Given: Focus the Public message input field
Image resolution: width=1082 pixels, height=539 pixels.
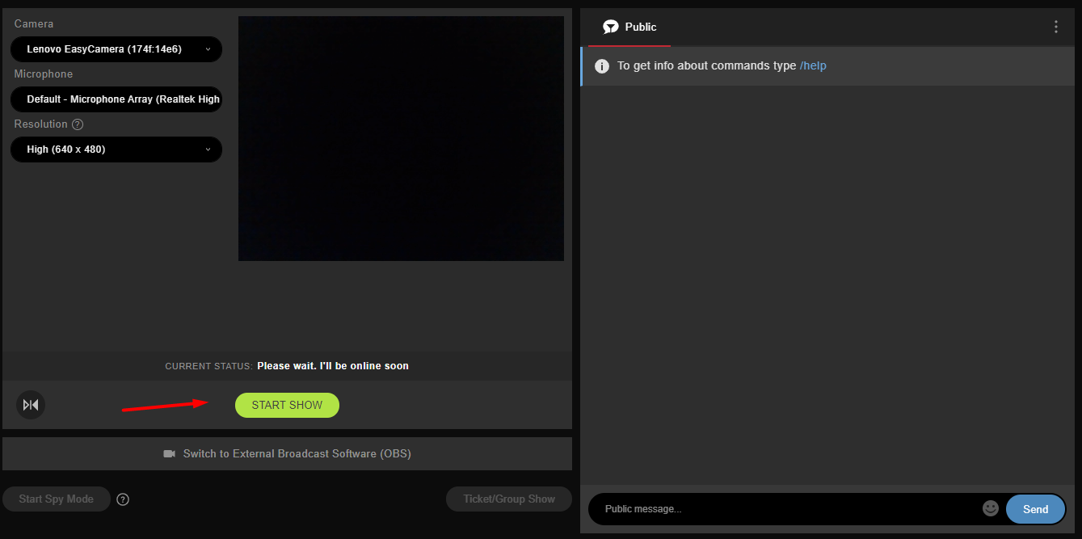Looking at the screenshot, I should pyautogui.click(x=788, y=509).
